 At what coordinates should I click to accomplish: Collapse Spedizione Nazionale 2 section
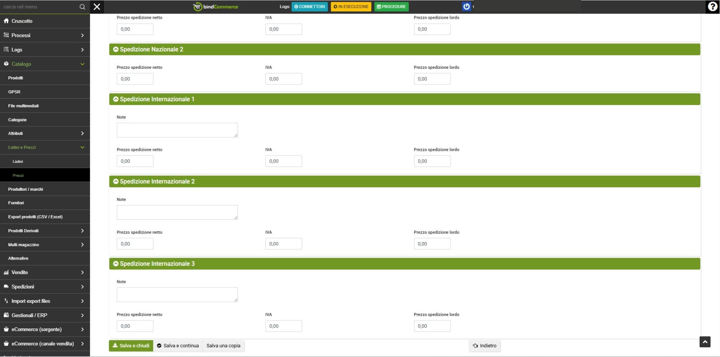[116, 49]
